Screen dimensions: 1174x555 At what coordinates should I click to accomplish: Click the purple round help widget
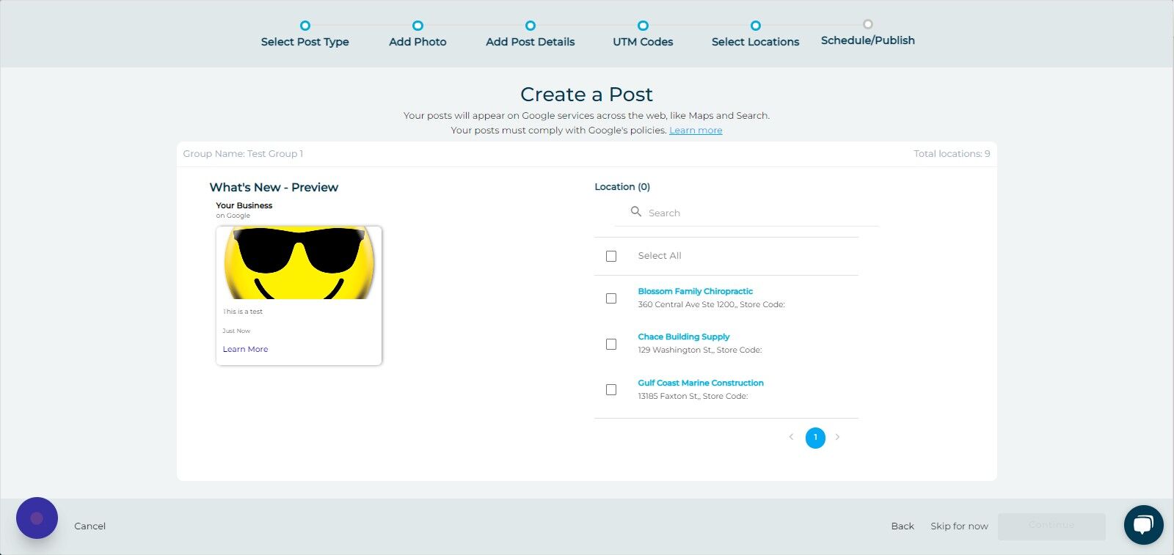(x=37, y=518)
